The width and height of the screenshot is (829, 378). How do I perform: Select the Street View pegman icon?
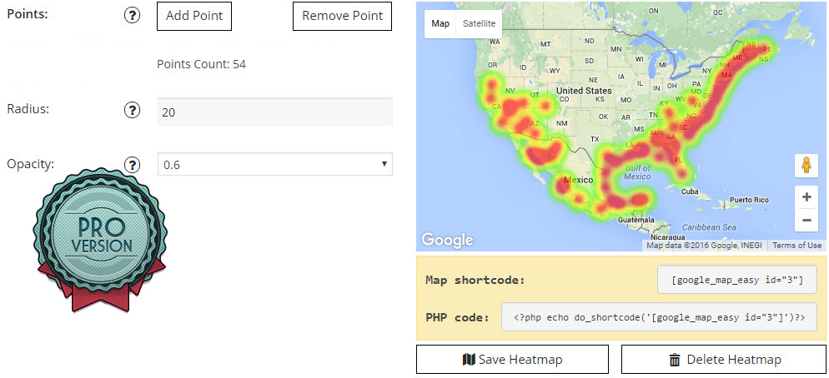point(806,166)
